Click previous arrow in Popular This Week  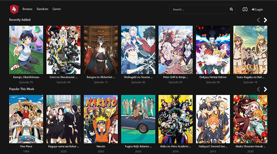258,89
